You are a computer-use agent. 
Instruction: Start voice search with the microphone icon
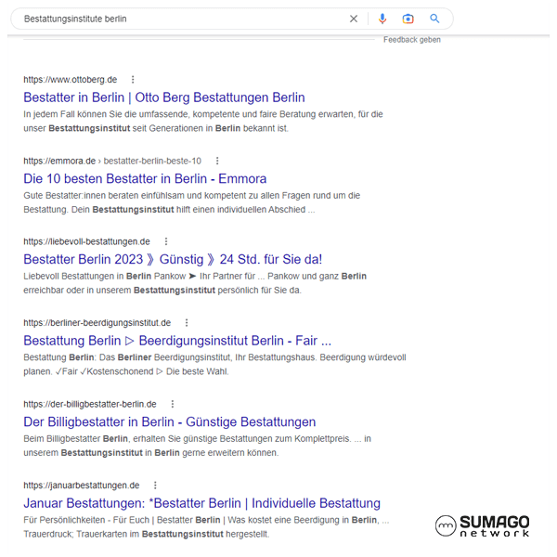click(x=382, y=19)
